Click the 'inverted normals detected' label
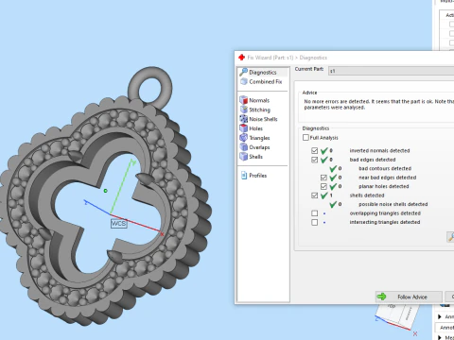This screenshot has width=454, height=340. 379,151
